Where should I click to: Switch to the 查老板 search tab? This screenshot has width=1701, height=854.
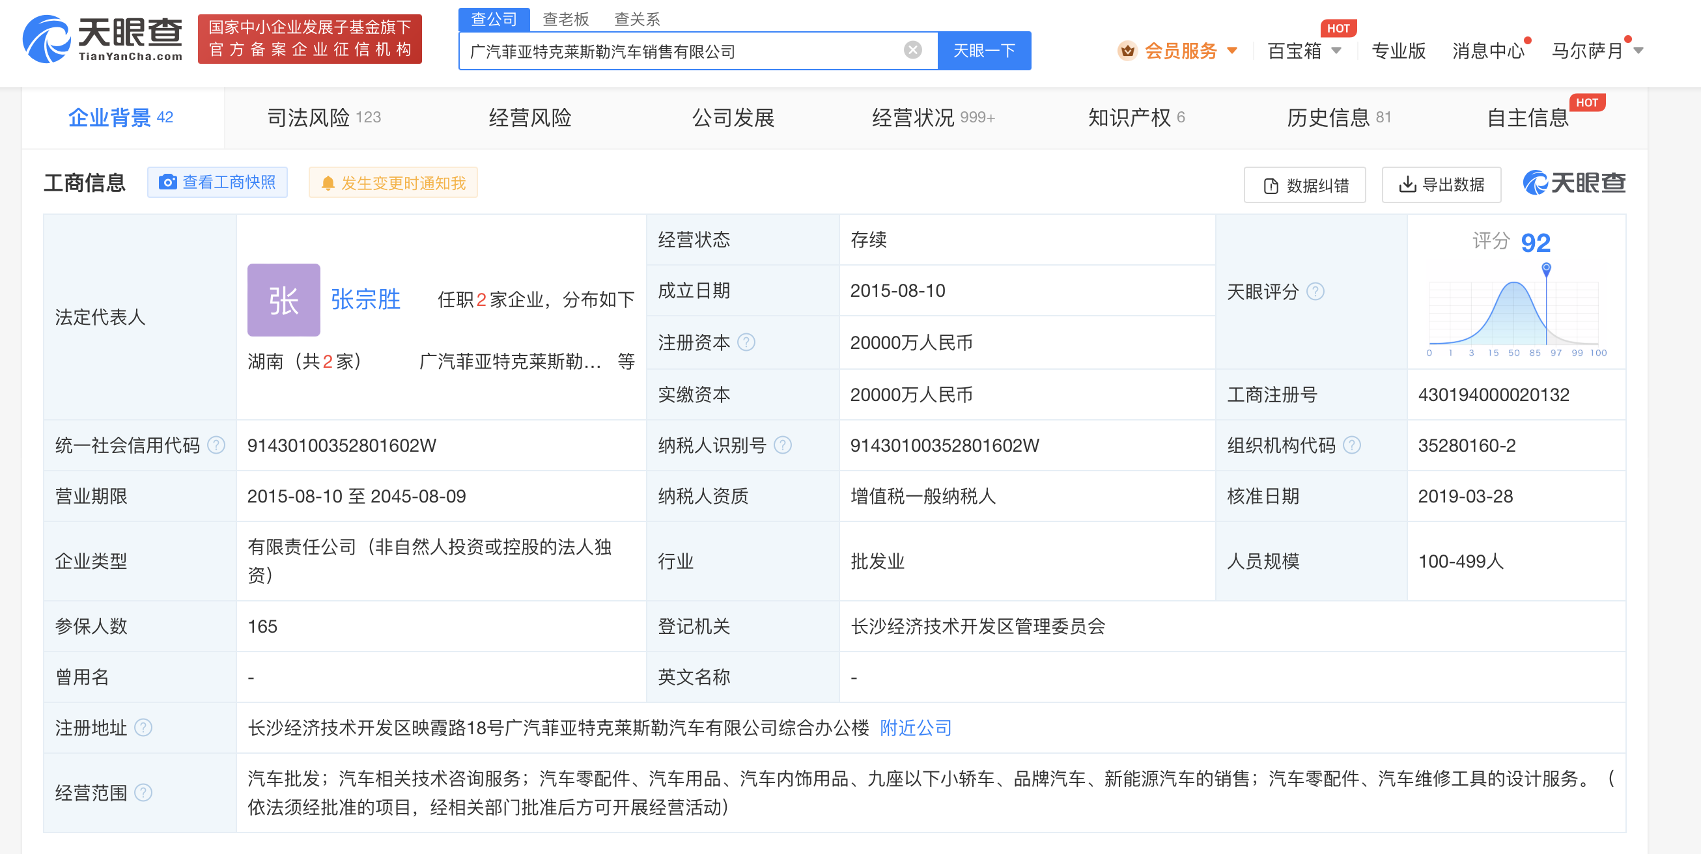pyautogui.click(x=565, y=19)
